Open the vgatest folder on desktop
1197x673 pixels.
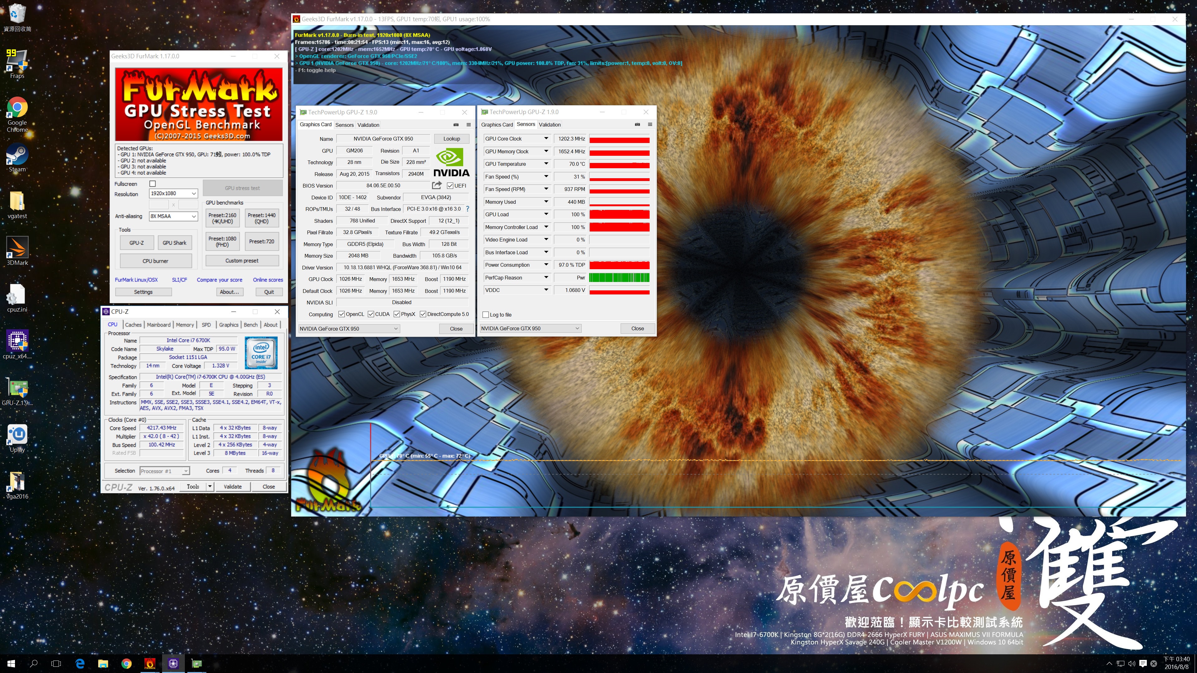(x=17, y=205)
